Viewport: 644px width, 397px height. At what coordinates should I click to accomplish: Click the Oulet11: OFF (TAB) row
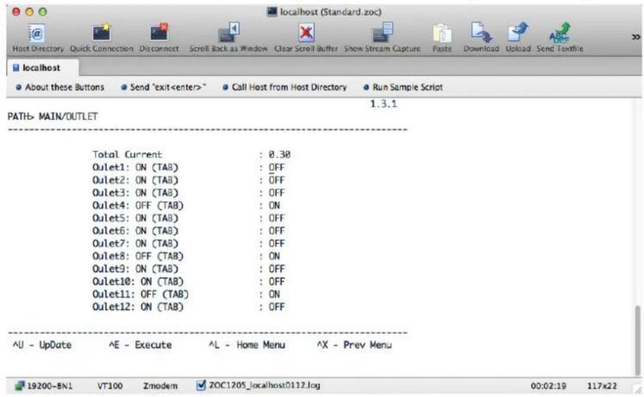tap(140, 294)
